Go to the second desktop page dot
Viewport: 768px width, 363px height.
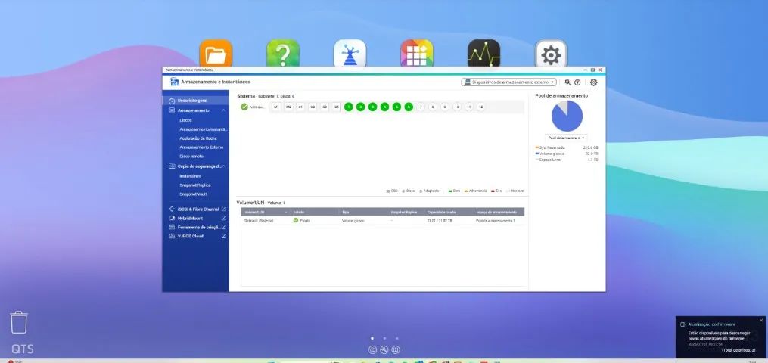(x=384, y=338)
